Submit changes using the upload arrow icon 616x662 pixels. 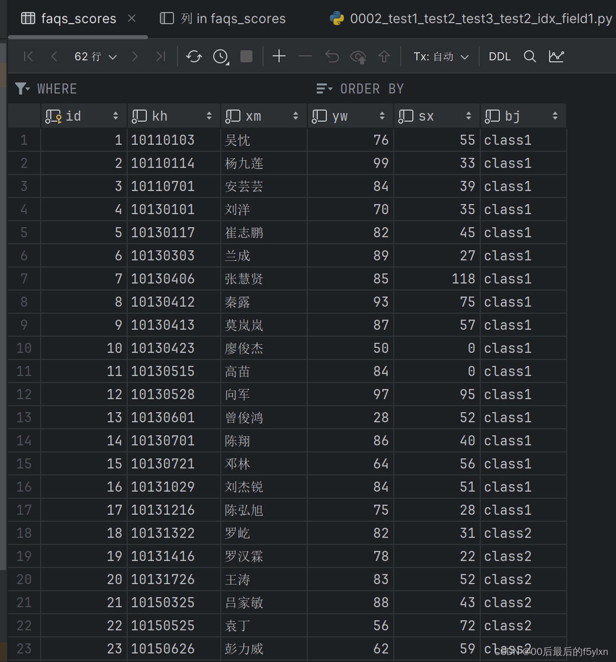[x=384, y=56]
